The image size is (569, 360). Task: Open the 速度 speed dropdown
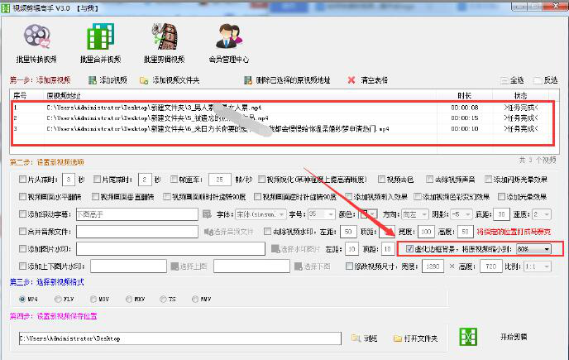542,214
